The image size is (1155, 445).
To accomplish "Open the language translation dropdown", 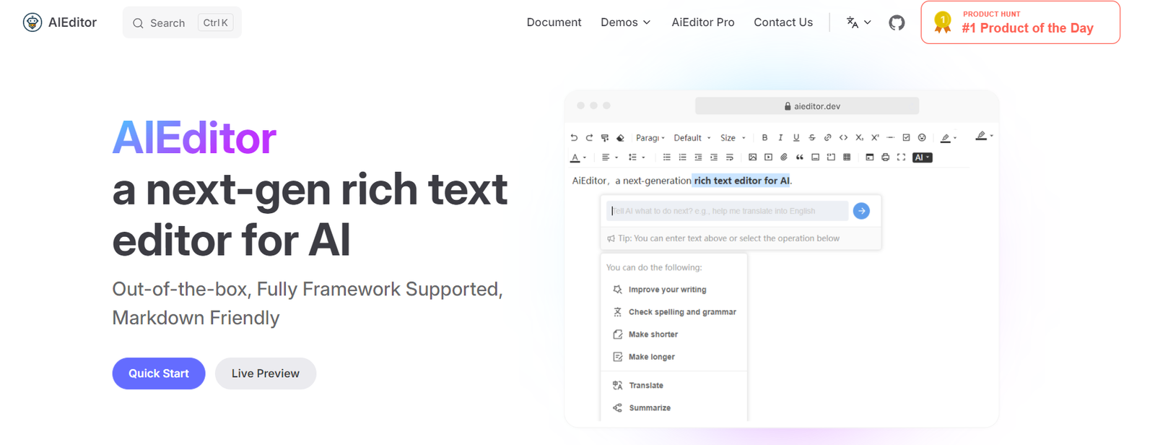I will click(x=858, y=22).
